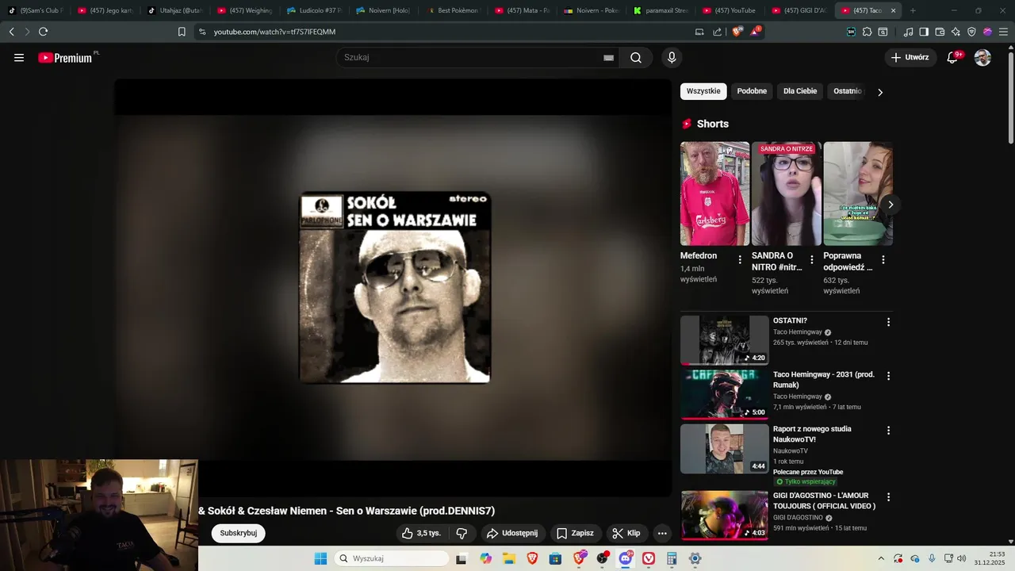The width and height of the screenshot is (1015, 571).
Task: Open site settings icon beside the URL
Action: coord(202,32)
